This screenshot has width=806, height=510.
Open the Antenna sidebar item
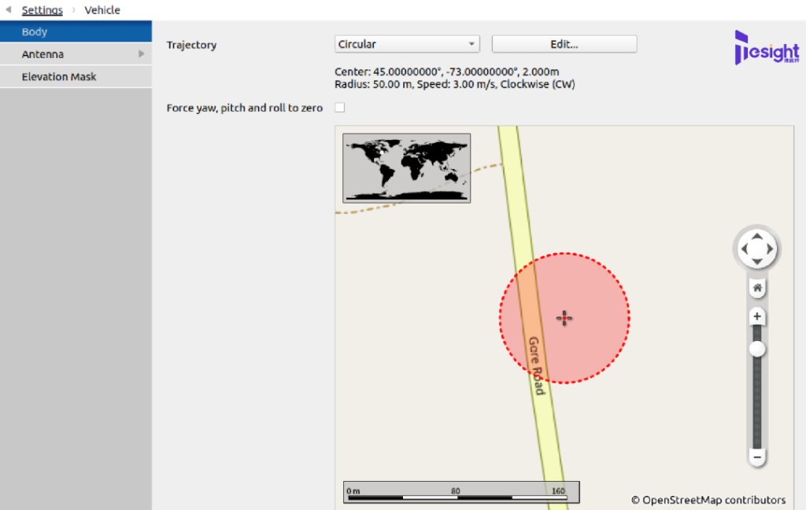tap(76, 54)
